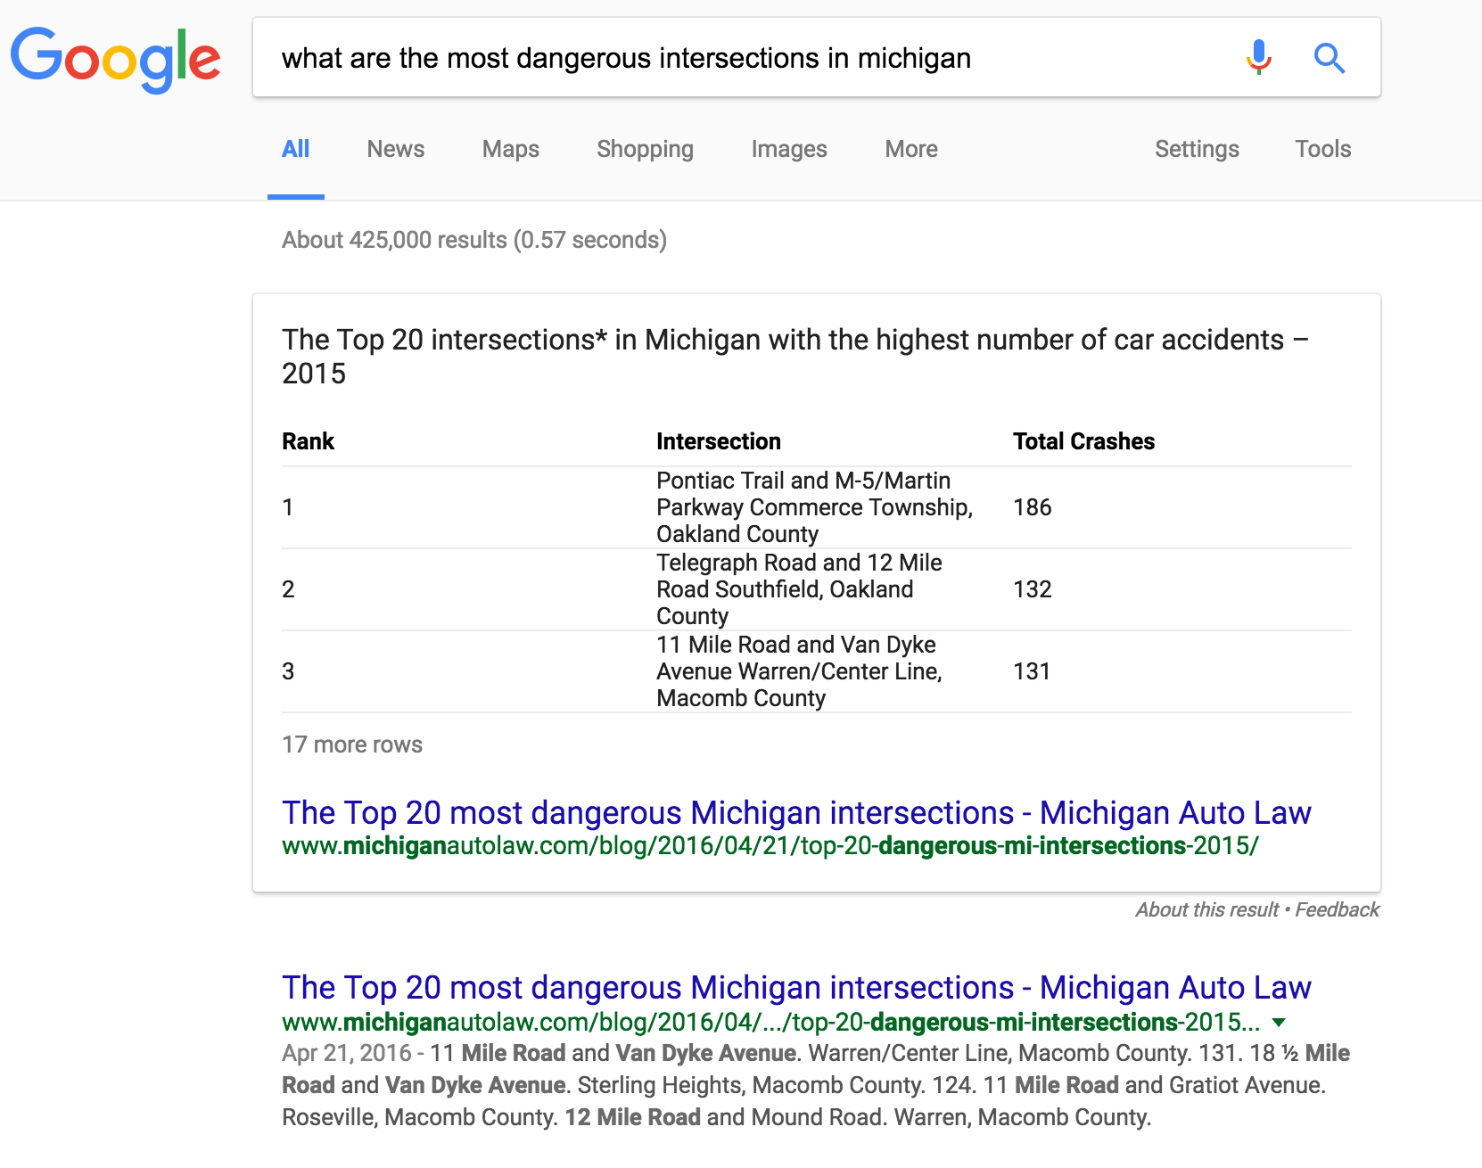Open second result Michigan Auto Law title link
The image size is (1482, 1168).
point(796,988)
